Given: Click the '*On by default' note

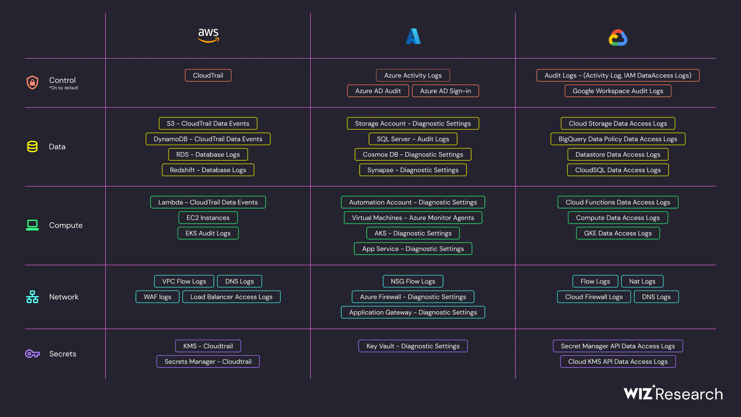Looking at the screenshot, I should [x=64, y=88].
